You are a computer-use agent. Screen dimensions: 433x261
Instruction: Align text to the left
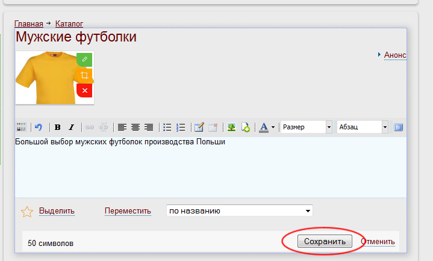pos(122,127)
